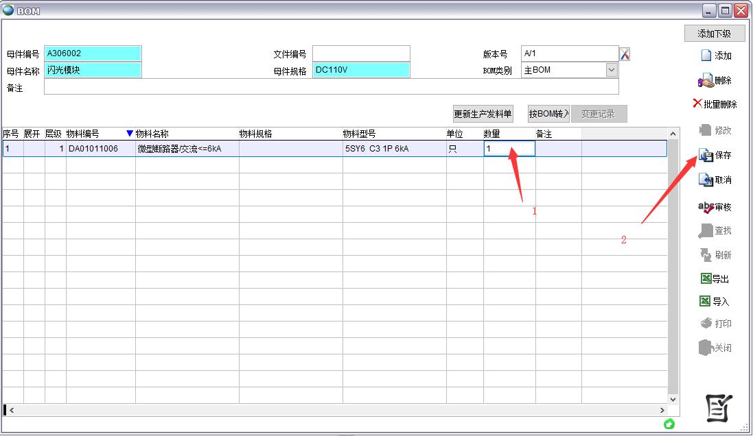
Task: Click the 备注 remarks input field
Action: 331,87
